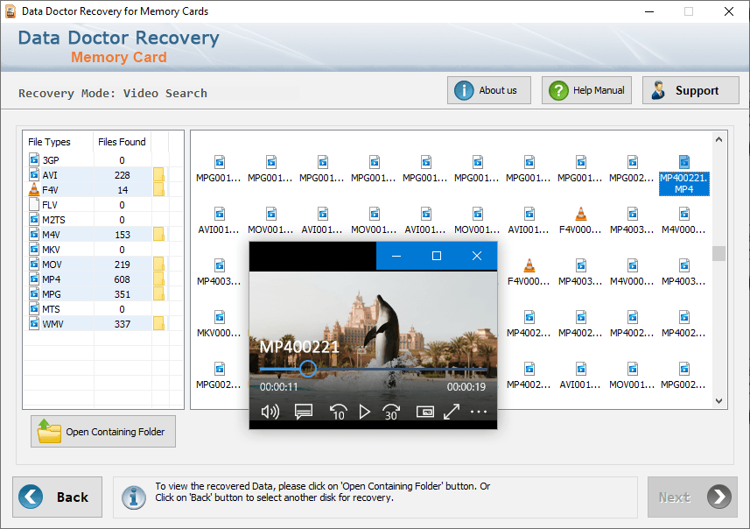Toggle volume in video player
The width and height of the screenshot is (750, 529).
[x=270, y=412]
